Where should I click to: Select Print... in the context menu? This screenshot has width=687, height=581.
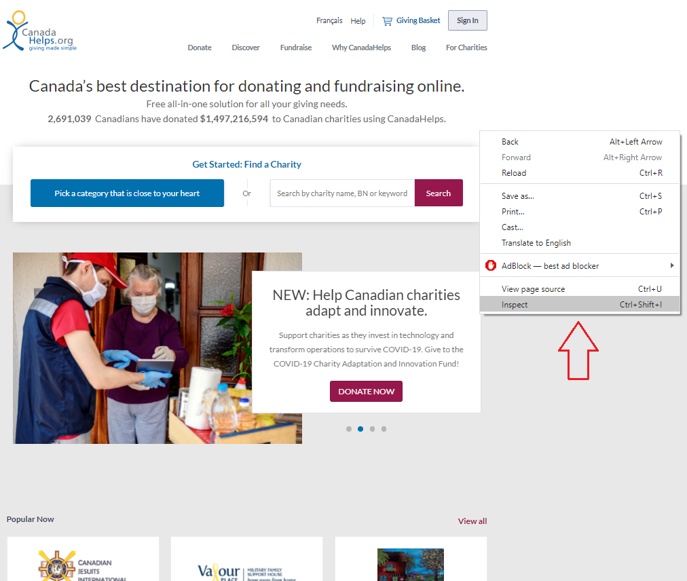coord(580,212)
